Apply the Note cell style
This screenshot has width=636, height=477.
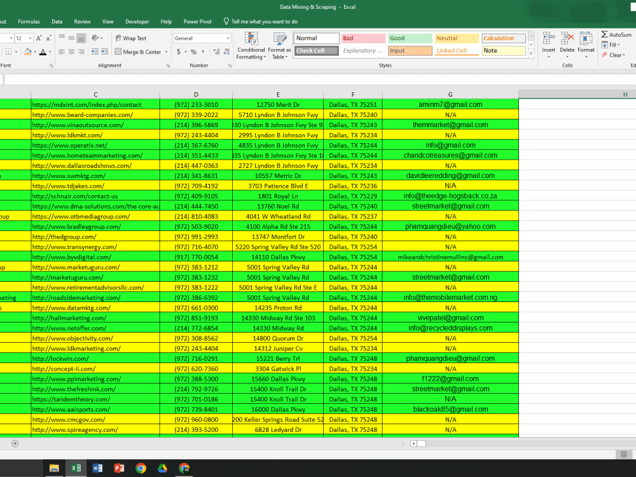pos(504,51)
